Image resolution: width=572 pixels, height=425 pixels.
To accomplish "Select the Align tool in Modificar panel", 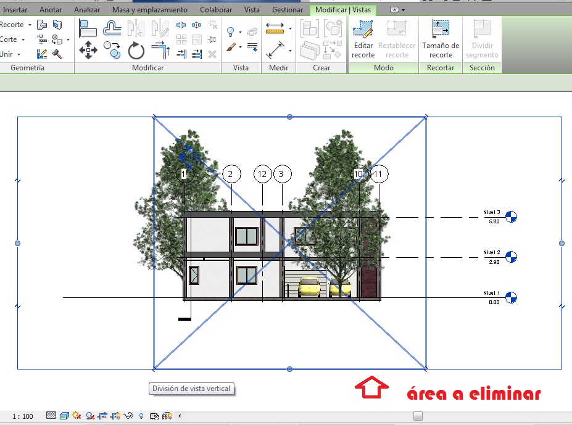I will click(x=88, y=28).
